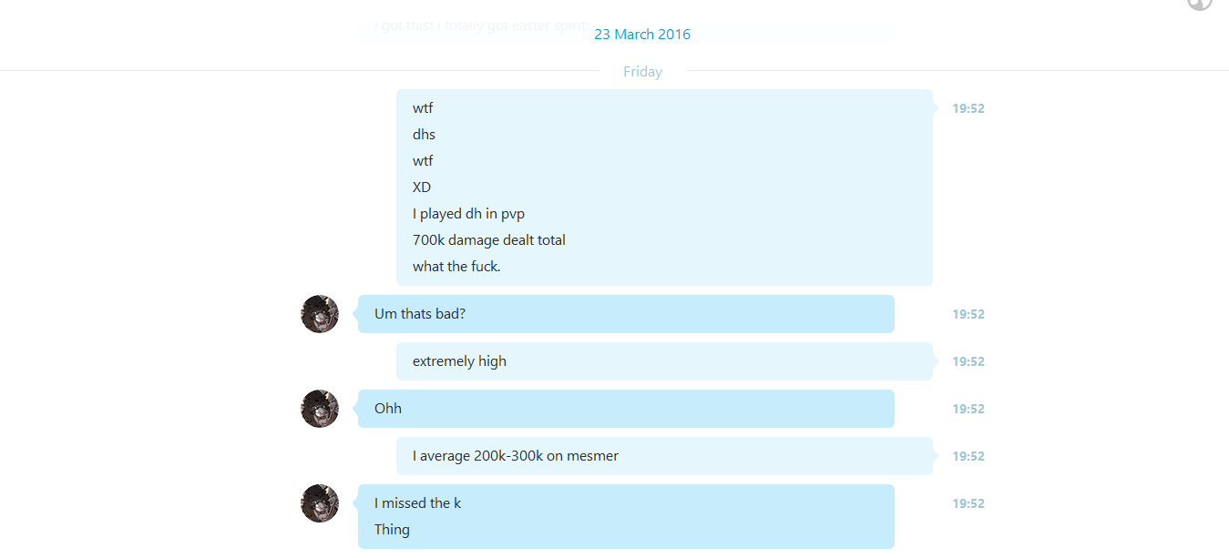Select the "Ohh" message bubble
1229x558 pixels.
tap(626, 409)
